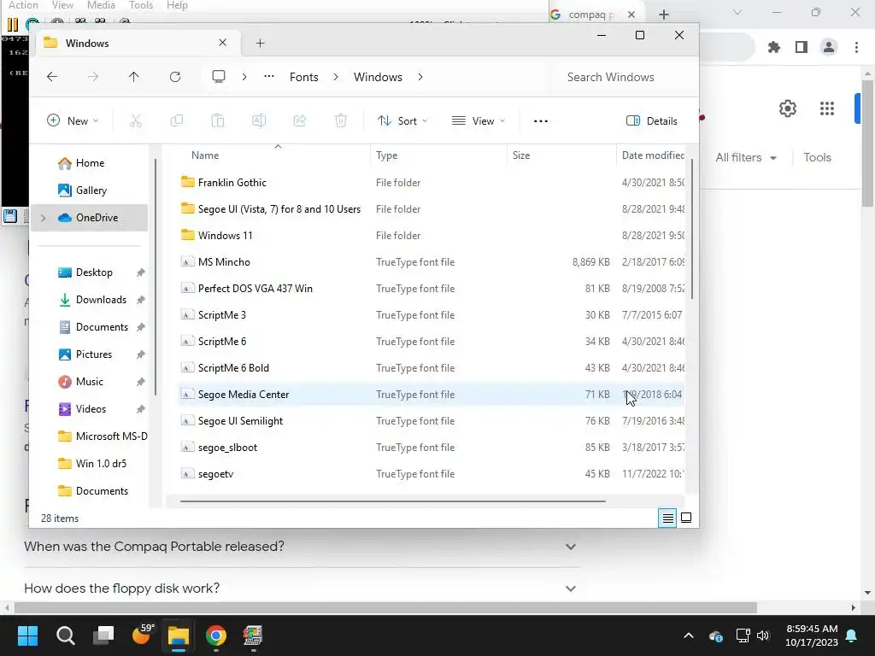This screenshot has height=656, width=875.
Task: Expand chevron after Fonts in address bar
Action: 335,77
